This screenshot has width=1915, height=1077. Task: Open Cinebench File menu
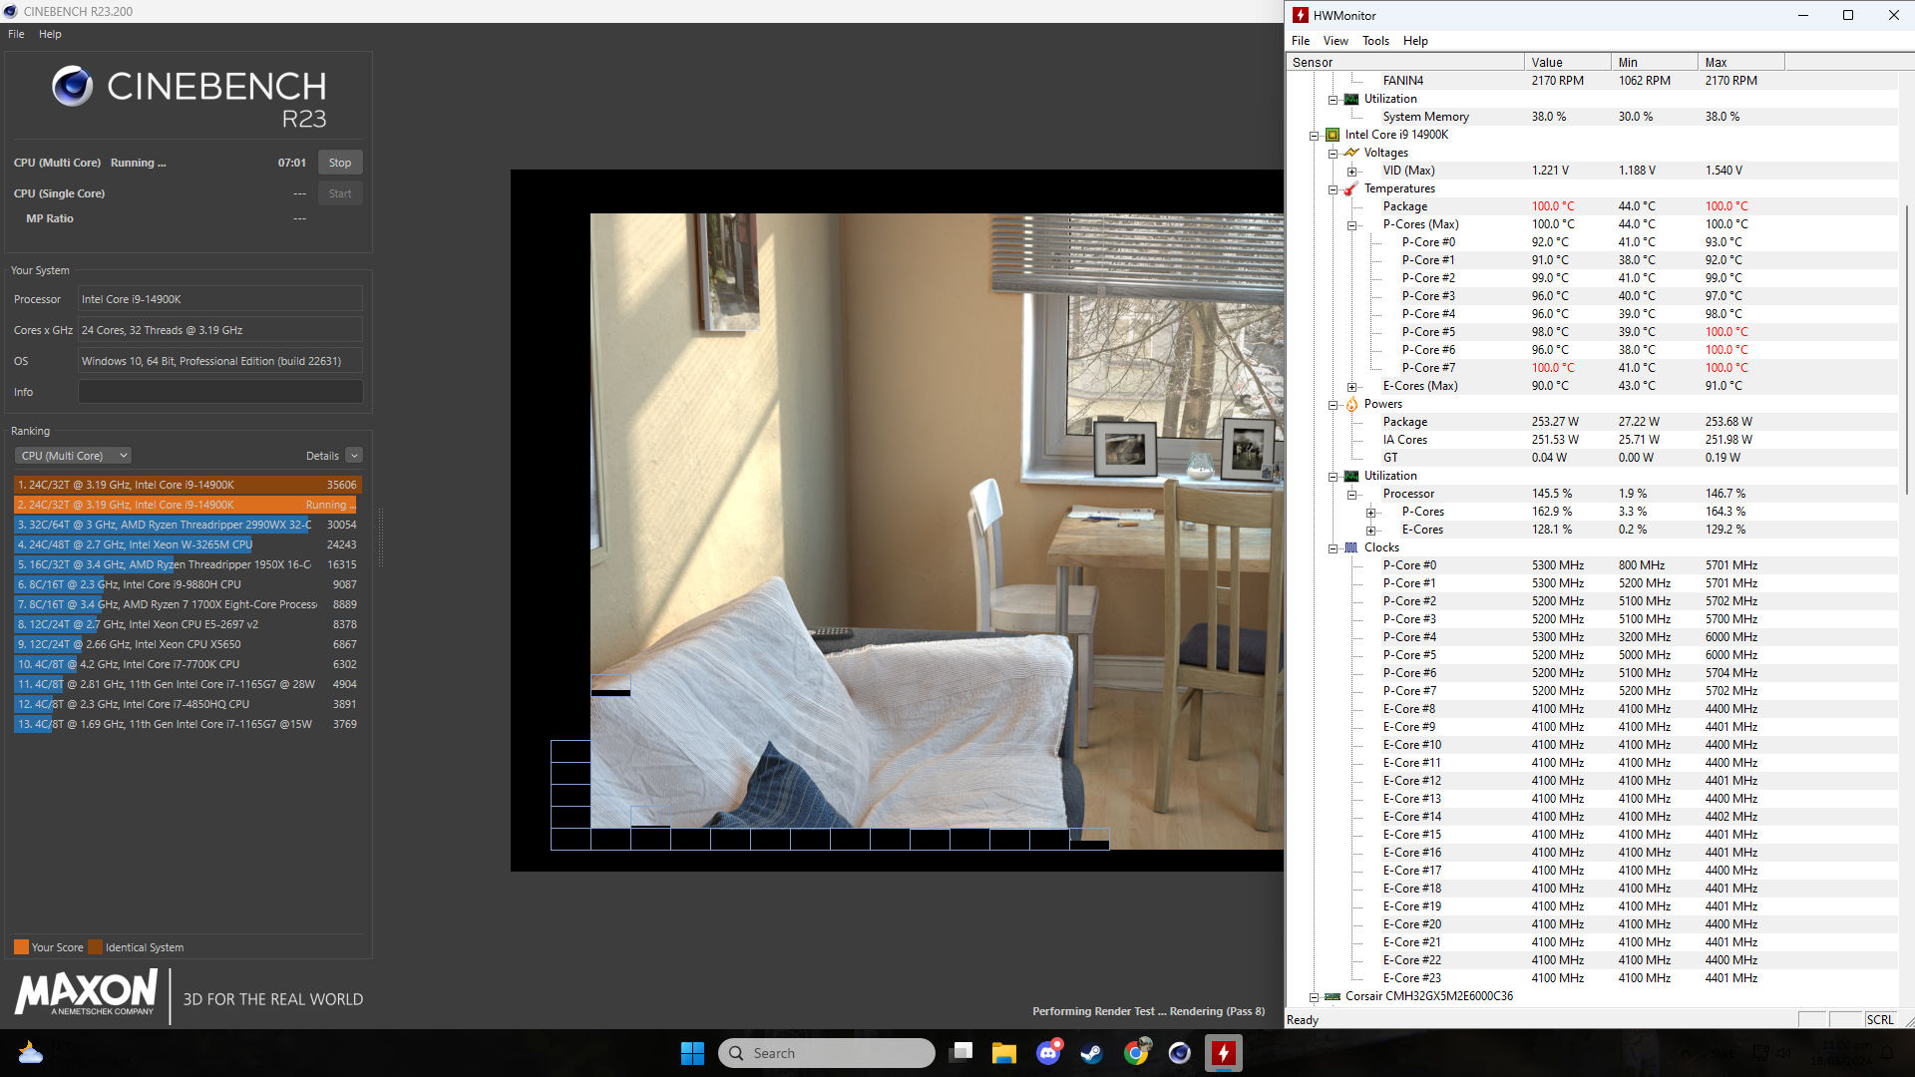16,34
